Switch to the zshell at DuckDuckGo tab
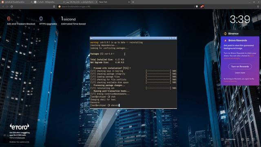The width and height of the screenshot is (261, 147). pos(16,2)
